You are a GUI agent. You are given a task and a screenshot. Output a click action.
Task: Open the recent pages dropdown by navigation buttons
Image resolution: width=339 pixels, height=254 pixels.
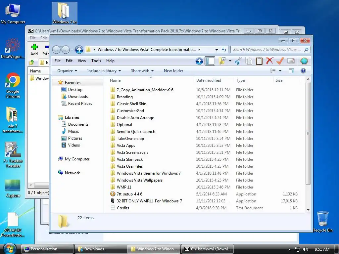[x=72, y=50]
